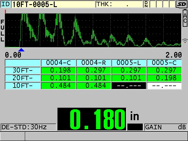Click 20FT- cell under 0004-R

coord(94,78)
